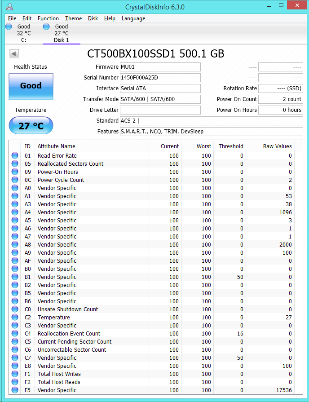Click the Serial Number field
309x402 pixels.
click(x=160, y=78)
